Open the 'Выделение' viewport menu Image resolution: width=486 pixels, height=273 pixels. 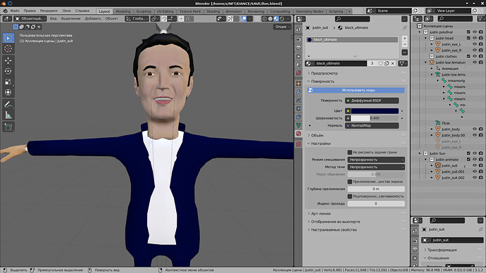(x=70, y=18)
